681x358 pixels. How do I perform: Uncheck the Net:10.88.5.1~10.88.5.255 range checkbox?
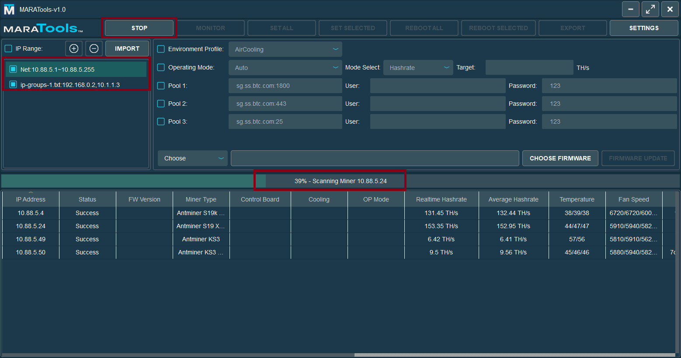click(x=13, y=69)
